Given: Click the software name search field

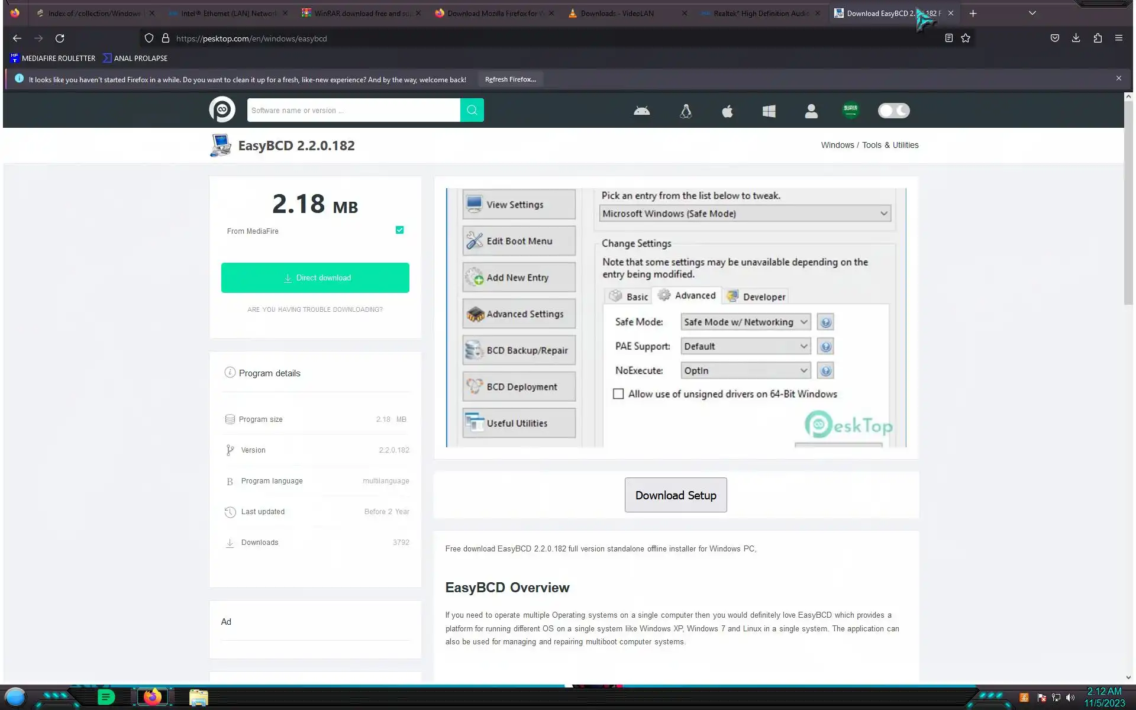Looking at the screenshot, I should 353,110.
